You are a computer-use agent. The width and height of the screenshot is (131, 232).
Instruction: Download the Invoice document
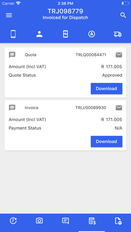[x=107, y=142]
